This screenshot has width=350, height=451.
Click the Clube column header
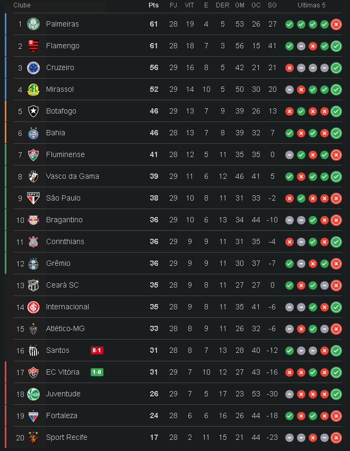pyautogui.click(x=22, y=5)
